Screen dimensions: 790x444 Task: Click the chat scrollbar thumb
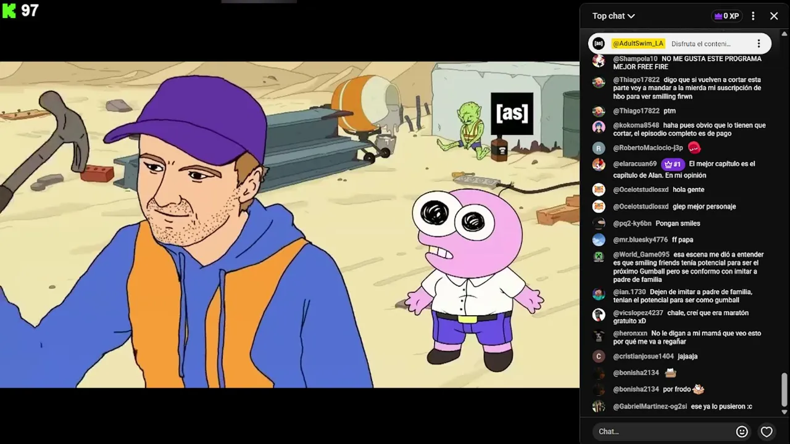click(784, 390)
